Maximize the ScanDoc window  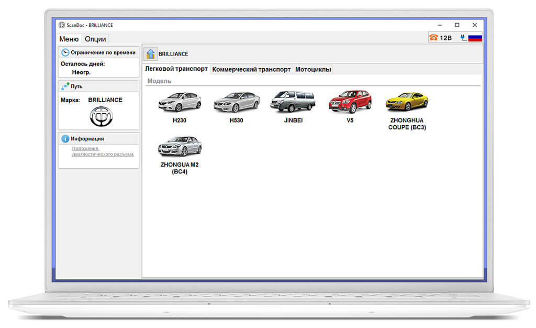(457, 25)
